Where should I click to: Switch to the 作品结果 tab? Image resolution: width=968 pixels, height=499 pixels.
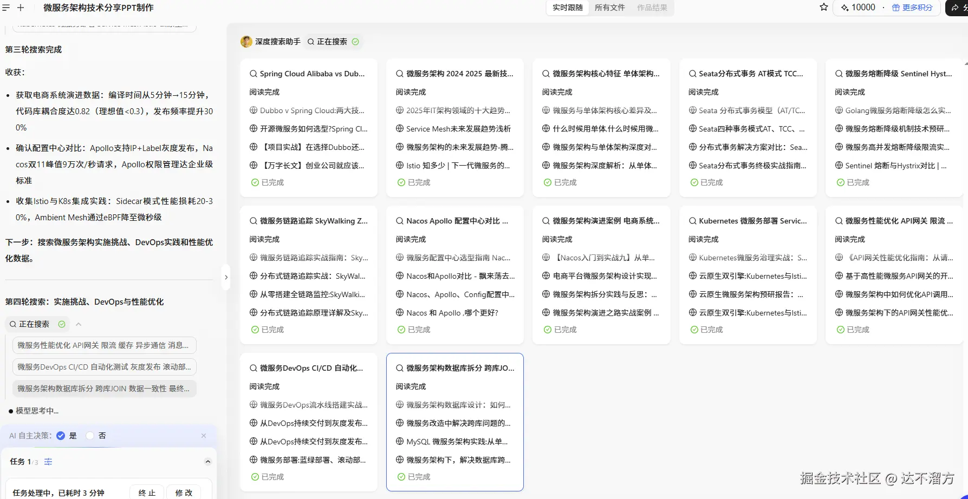tap(652, 8)
